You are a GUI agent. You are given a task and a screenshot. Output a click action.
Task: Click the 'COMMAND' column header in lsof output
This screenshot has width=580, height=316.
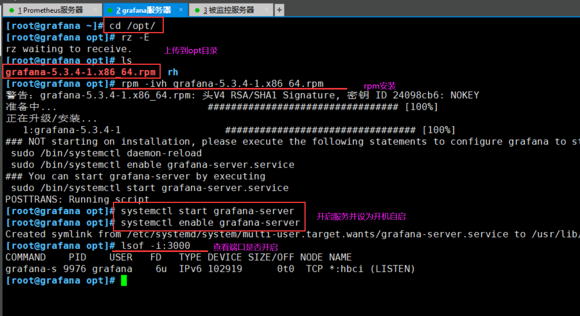pos(25,257)
